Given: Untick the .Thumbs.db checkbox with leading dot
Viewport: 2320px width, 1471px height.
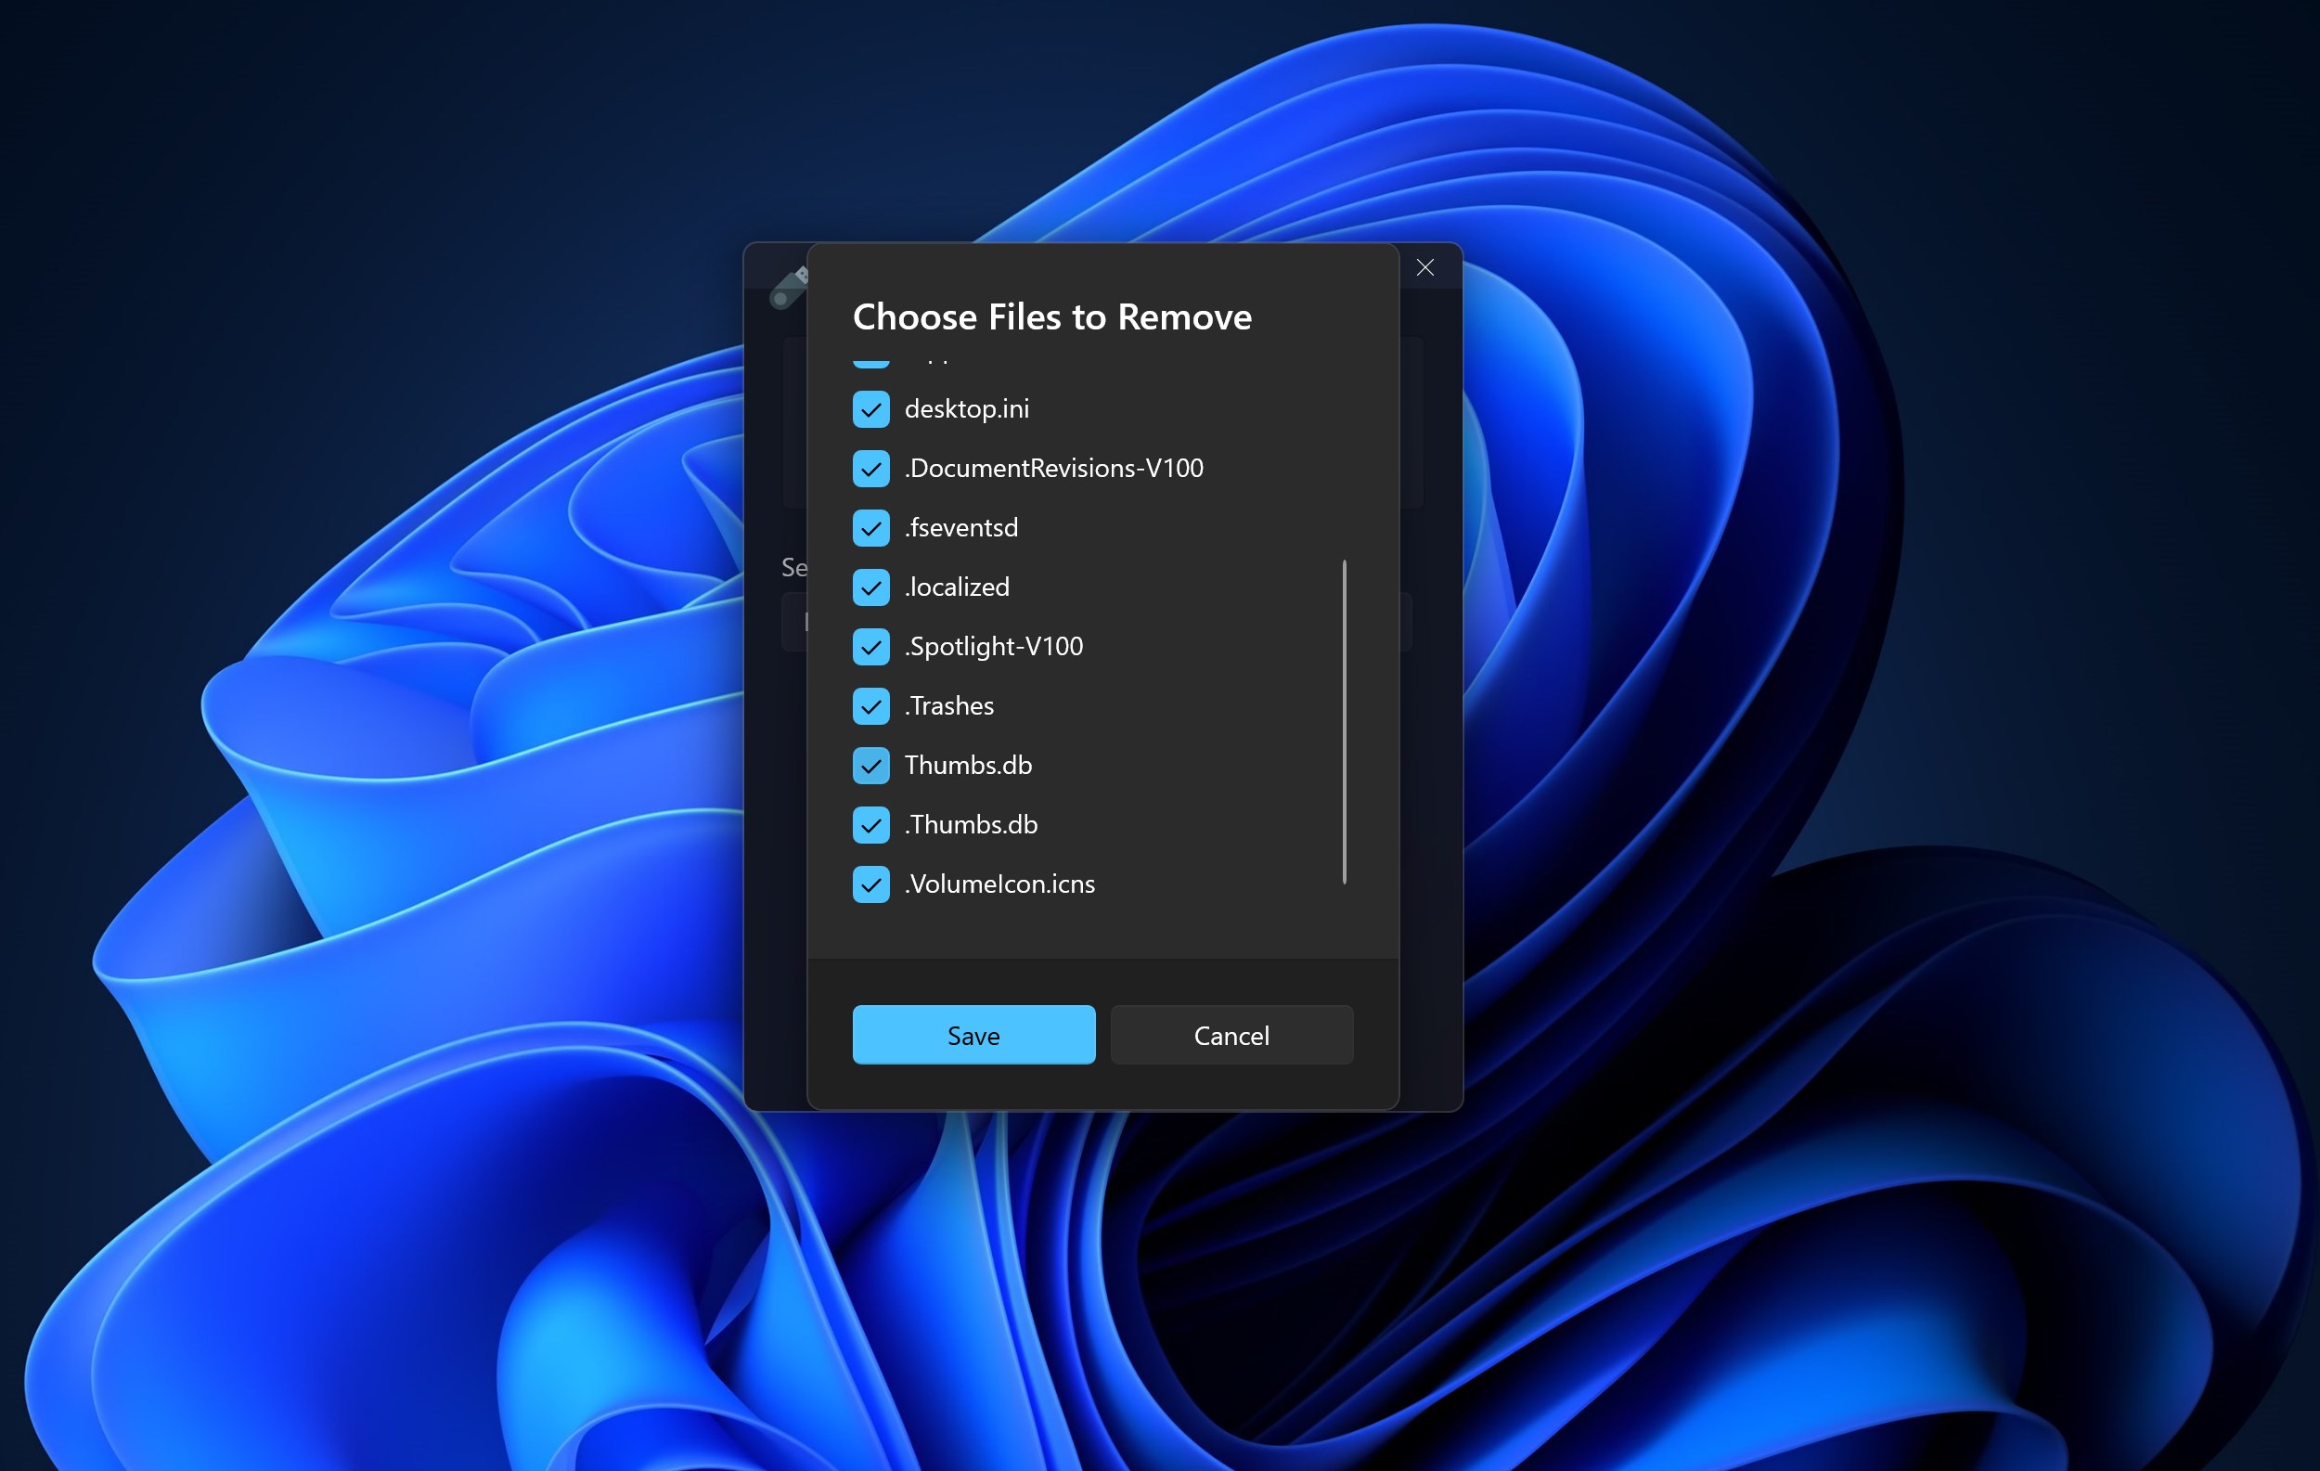Looking at the screenshot, I should (871, 826).
